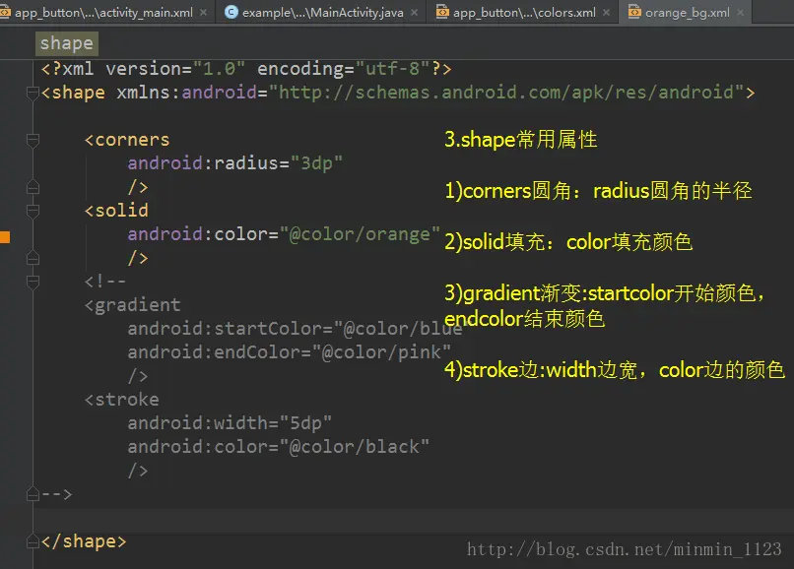The height and width of the screenshot is (569, 794).
Task: Switch to the activity_main.xml tab
Action: tap(103, 13)
